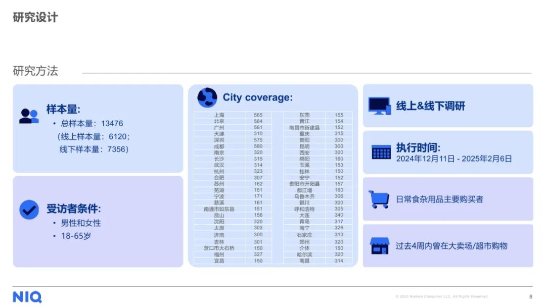Click the text 过去4周内曾在大卖场/超市购物

point(451,246)
